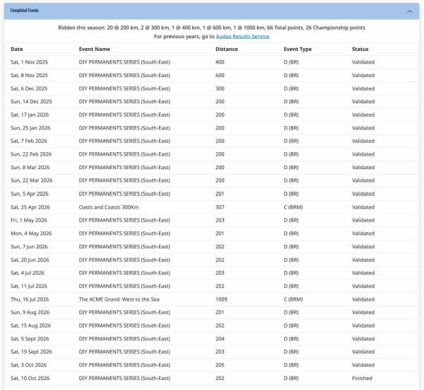The width and height of the screenshot is (424, 390).
Task: Click Validated status in the 1 Nov 2025 row
Action: [x=363, y=62]
